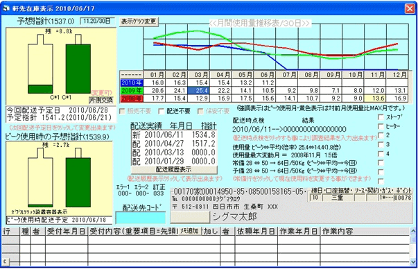This screenshot has height=269, width=418.
Task: Select the 2009年 green legend swatch
Action: 132,91
